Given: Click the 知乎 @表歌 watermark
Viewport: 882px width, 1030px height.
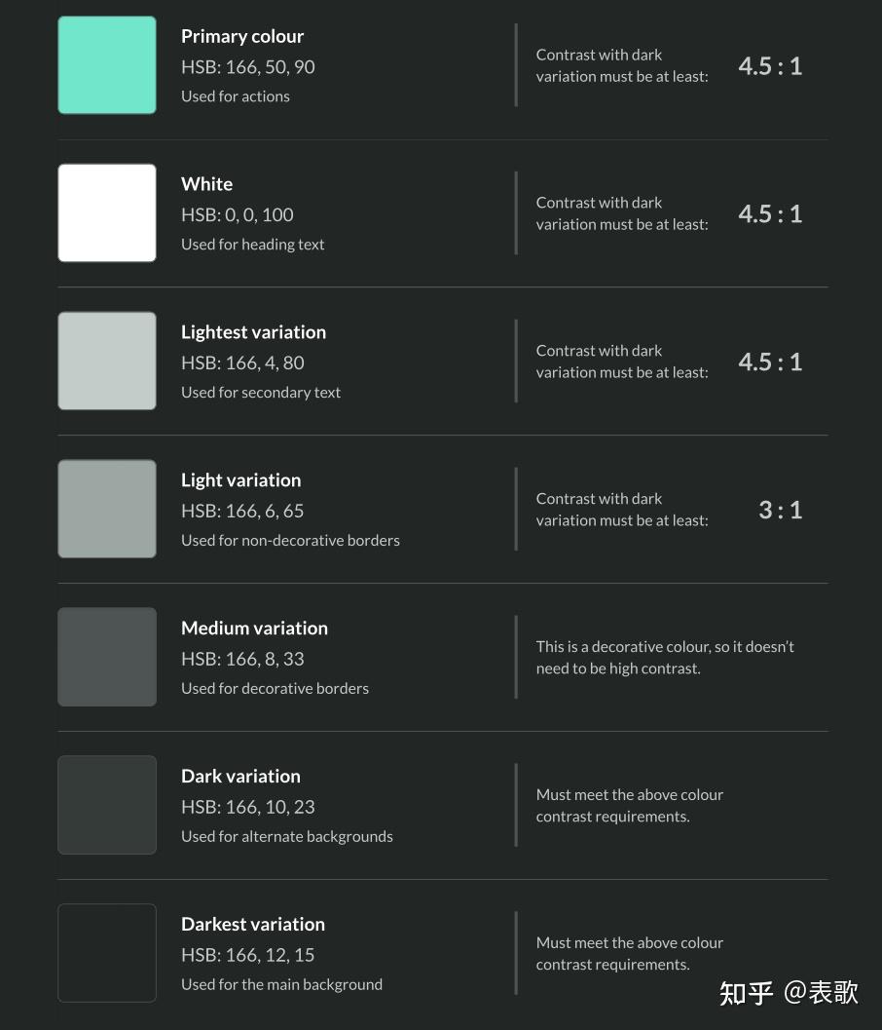Looking at the screenshot, I should 789,993.
